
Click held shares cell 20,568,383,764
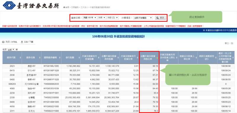pos(110,97)
